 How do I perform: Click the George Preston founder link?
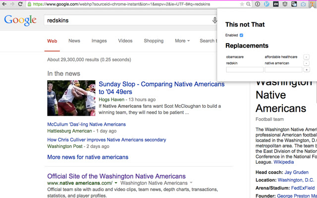297,196
